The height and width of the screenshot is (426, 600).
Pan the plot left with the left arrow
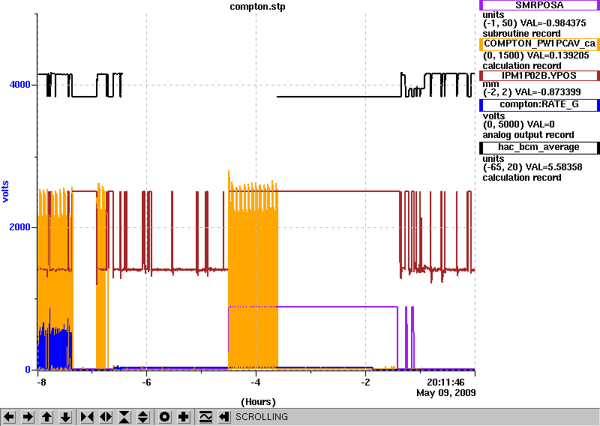coord(9,416)
